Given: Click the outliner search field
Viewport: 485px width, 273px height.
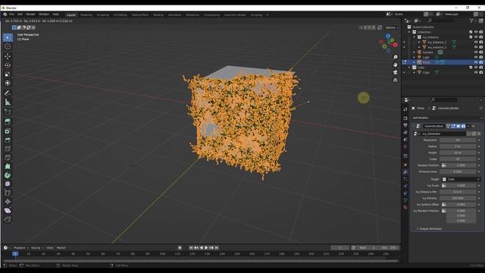Looking at the screenshot, I should (441, 20).
